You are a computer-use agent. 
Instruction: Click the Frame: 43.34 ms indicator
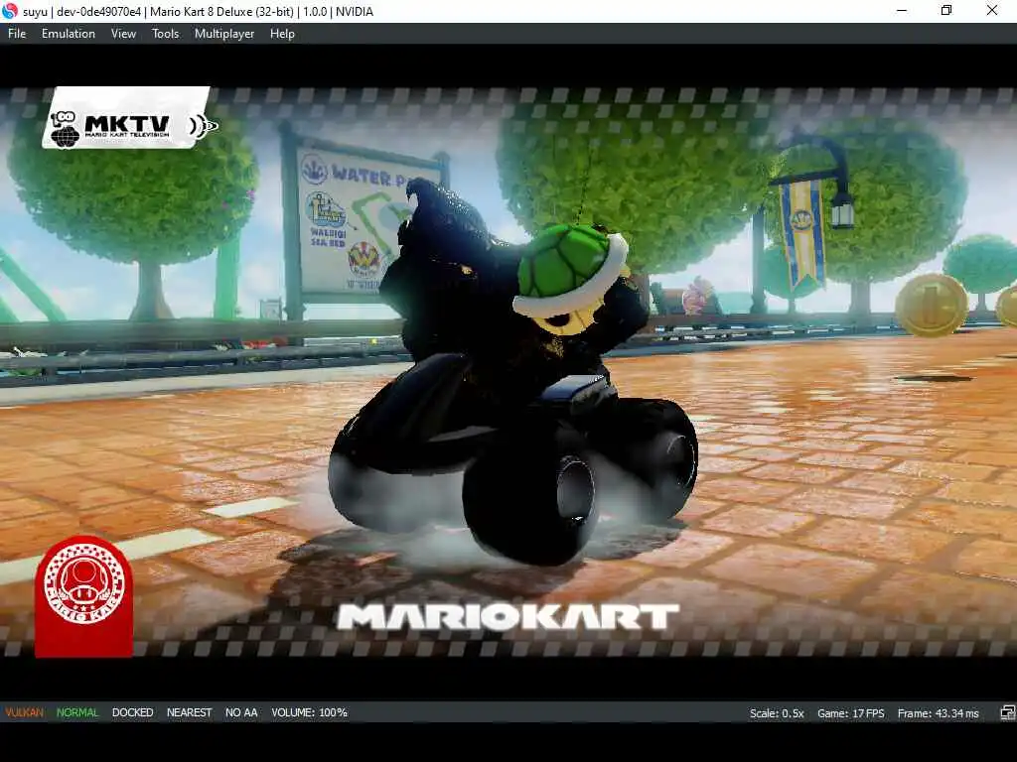coord(938,713)
